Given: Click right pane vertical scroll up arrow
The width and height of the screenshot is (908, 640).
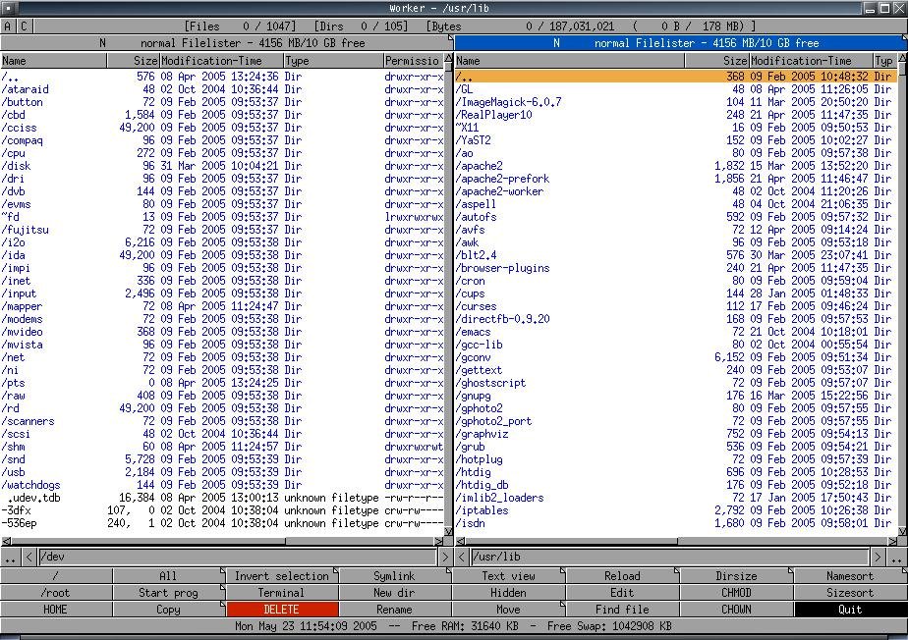Looking at the screenshot, I should pyautogui.click(x=902, y=59).
